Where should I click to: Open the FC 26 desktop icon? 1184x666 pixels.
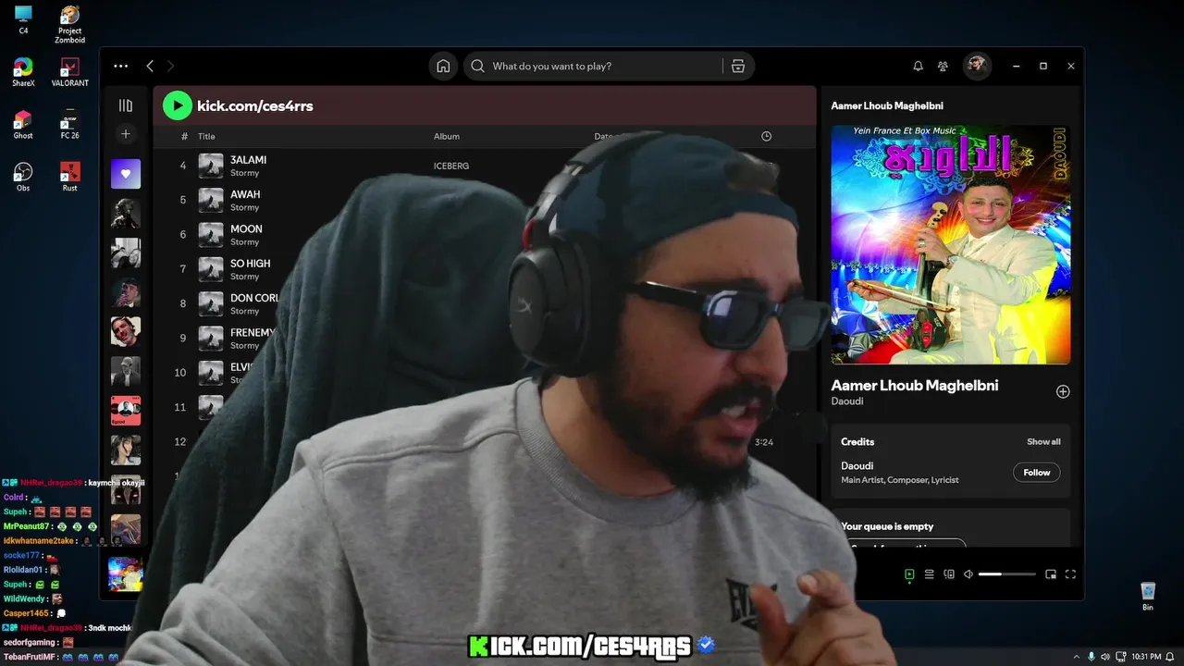pos(69,125)
